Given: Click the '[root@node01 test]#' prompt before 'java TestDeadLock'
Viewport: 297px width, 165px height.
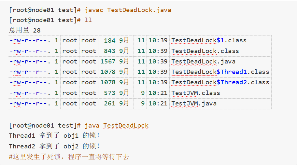Looking at the screenshot, I should tap(45, 125).
